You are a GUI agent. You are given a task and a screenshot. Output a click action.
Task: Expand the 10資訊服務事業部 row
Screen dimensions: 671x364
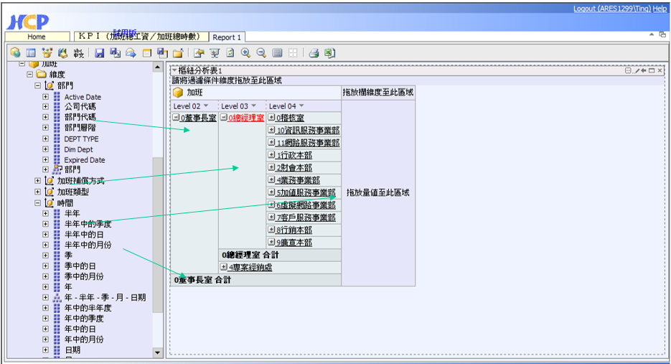pyautogui.click(x=271, y=129)
